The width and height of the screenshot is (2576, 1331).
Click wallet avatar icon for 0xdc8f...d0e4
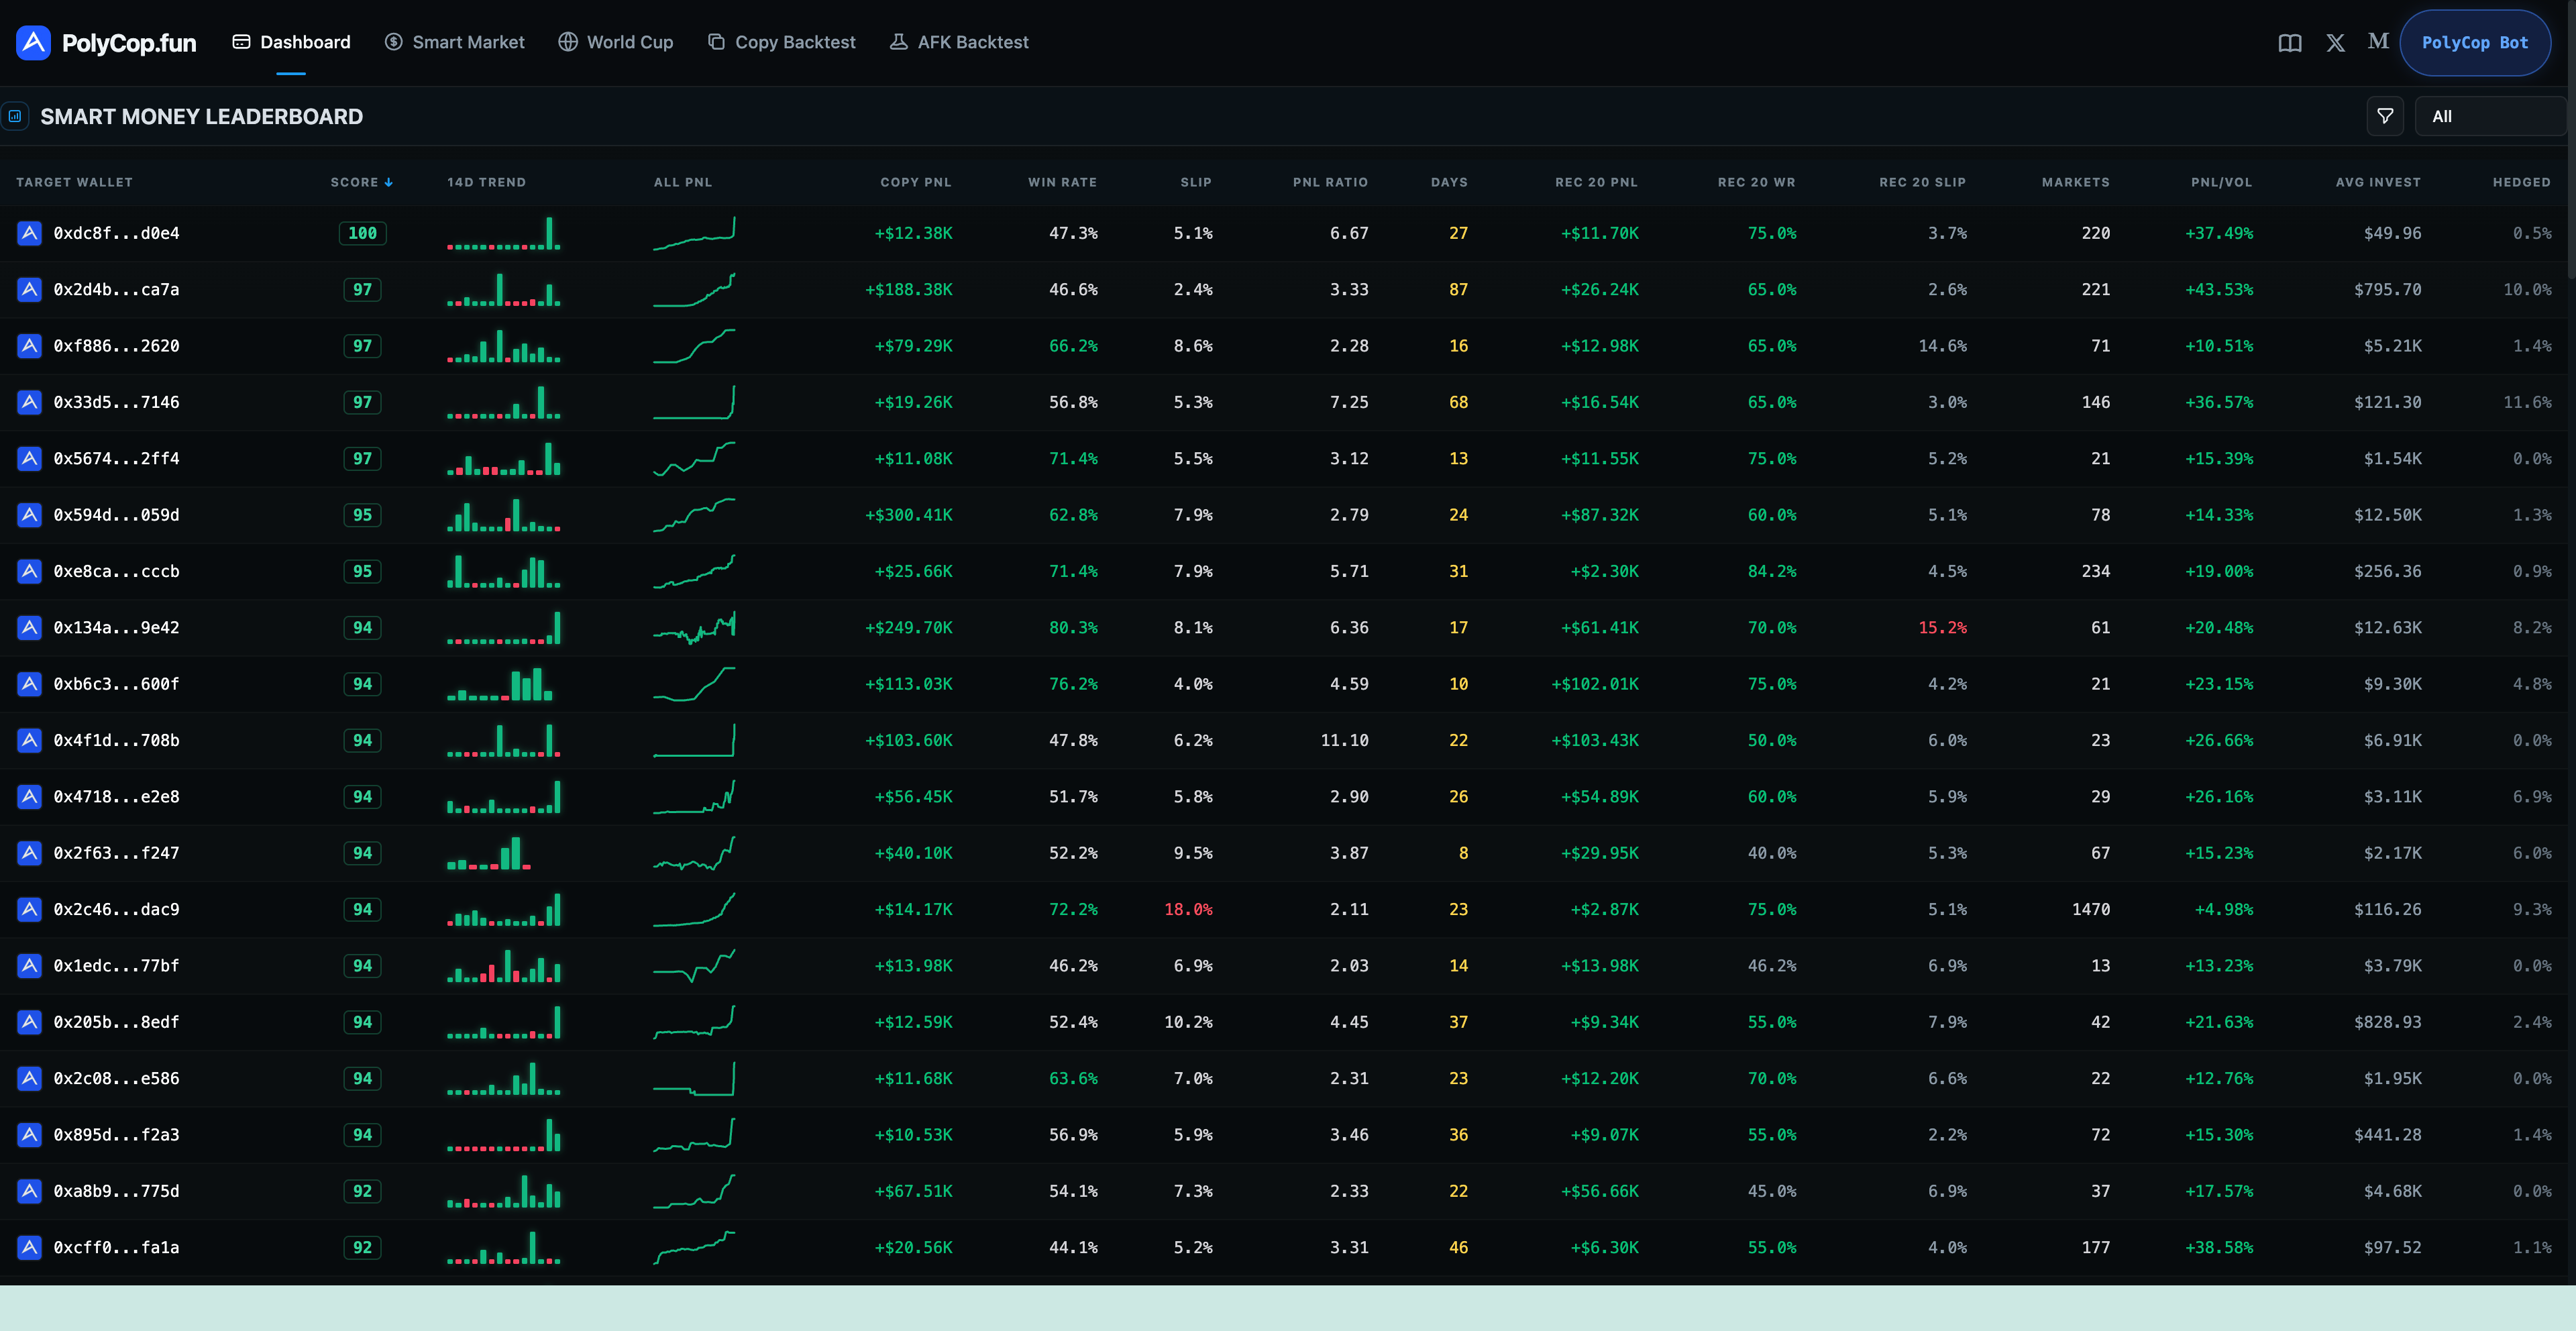[x=30, y=233]
